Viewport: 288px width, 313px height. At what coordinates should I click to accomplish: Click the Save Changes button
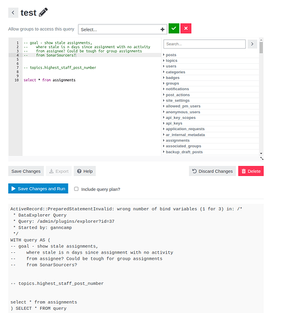(26, 171)
